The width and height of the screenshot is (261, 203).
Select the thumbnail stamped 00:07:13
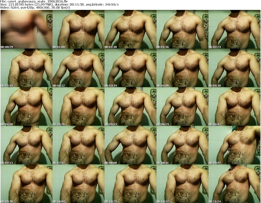pos(27,145)
